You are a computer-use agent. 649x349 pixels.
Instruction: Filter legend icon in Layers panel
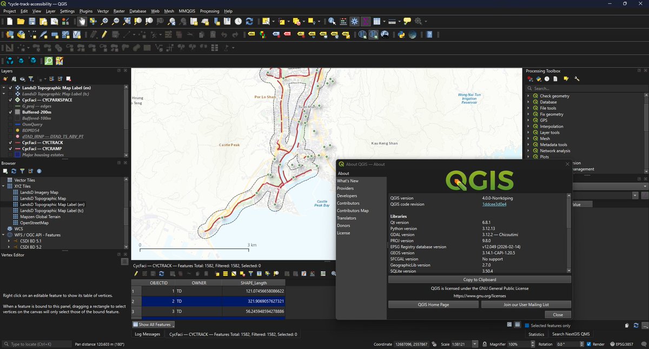(x=31, y=79)
